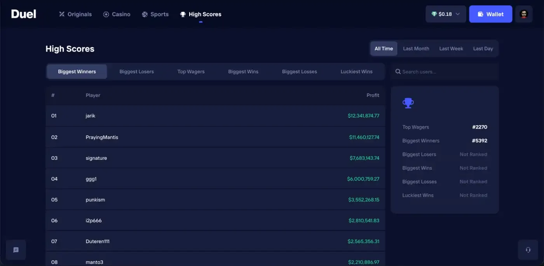Viewport: 544px width, 266px height.
Task: Select the Last Week period filter
Action: [451, 48]
